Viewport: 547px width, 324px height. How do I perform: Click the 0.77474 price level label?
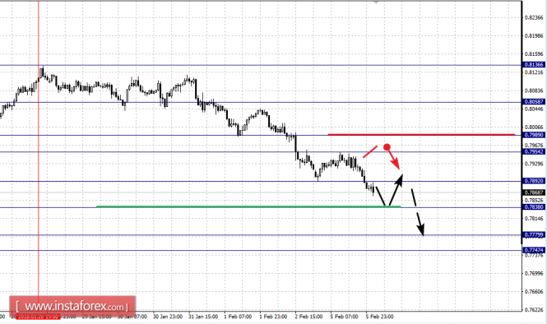[x=534, y=251]
